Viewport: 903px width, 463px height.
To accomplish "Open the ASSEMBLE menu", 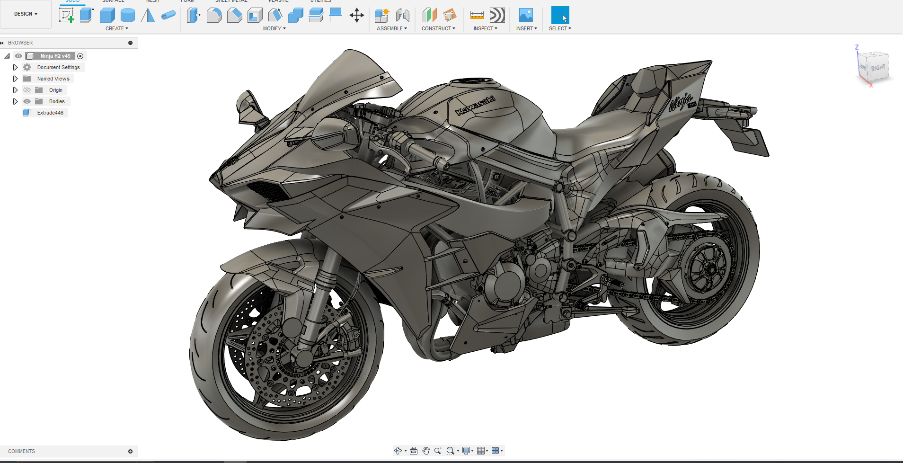I will (x=392, y=28).
